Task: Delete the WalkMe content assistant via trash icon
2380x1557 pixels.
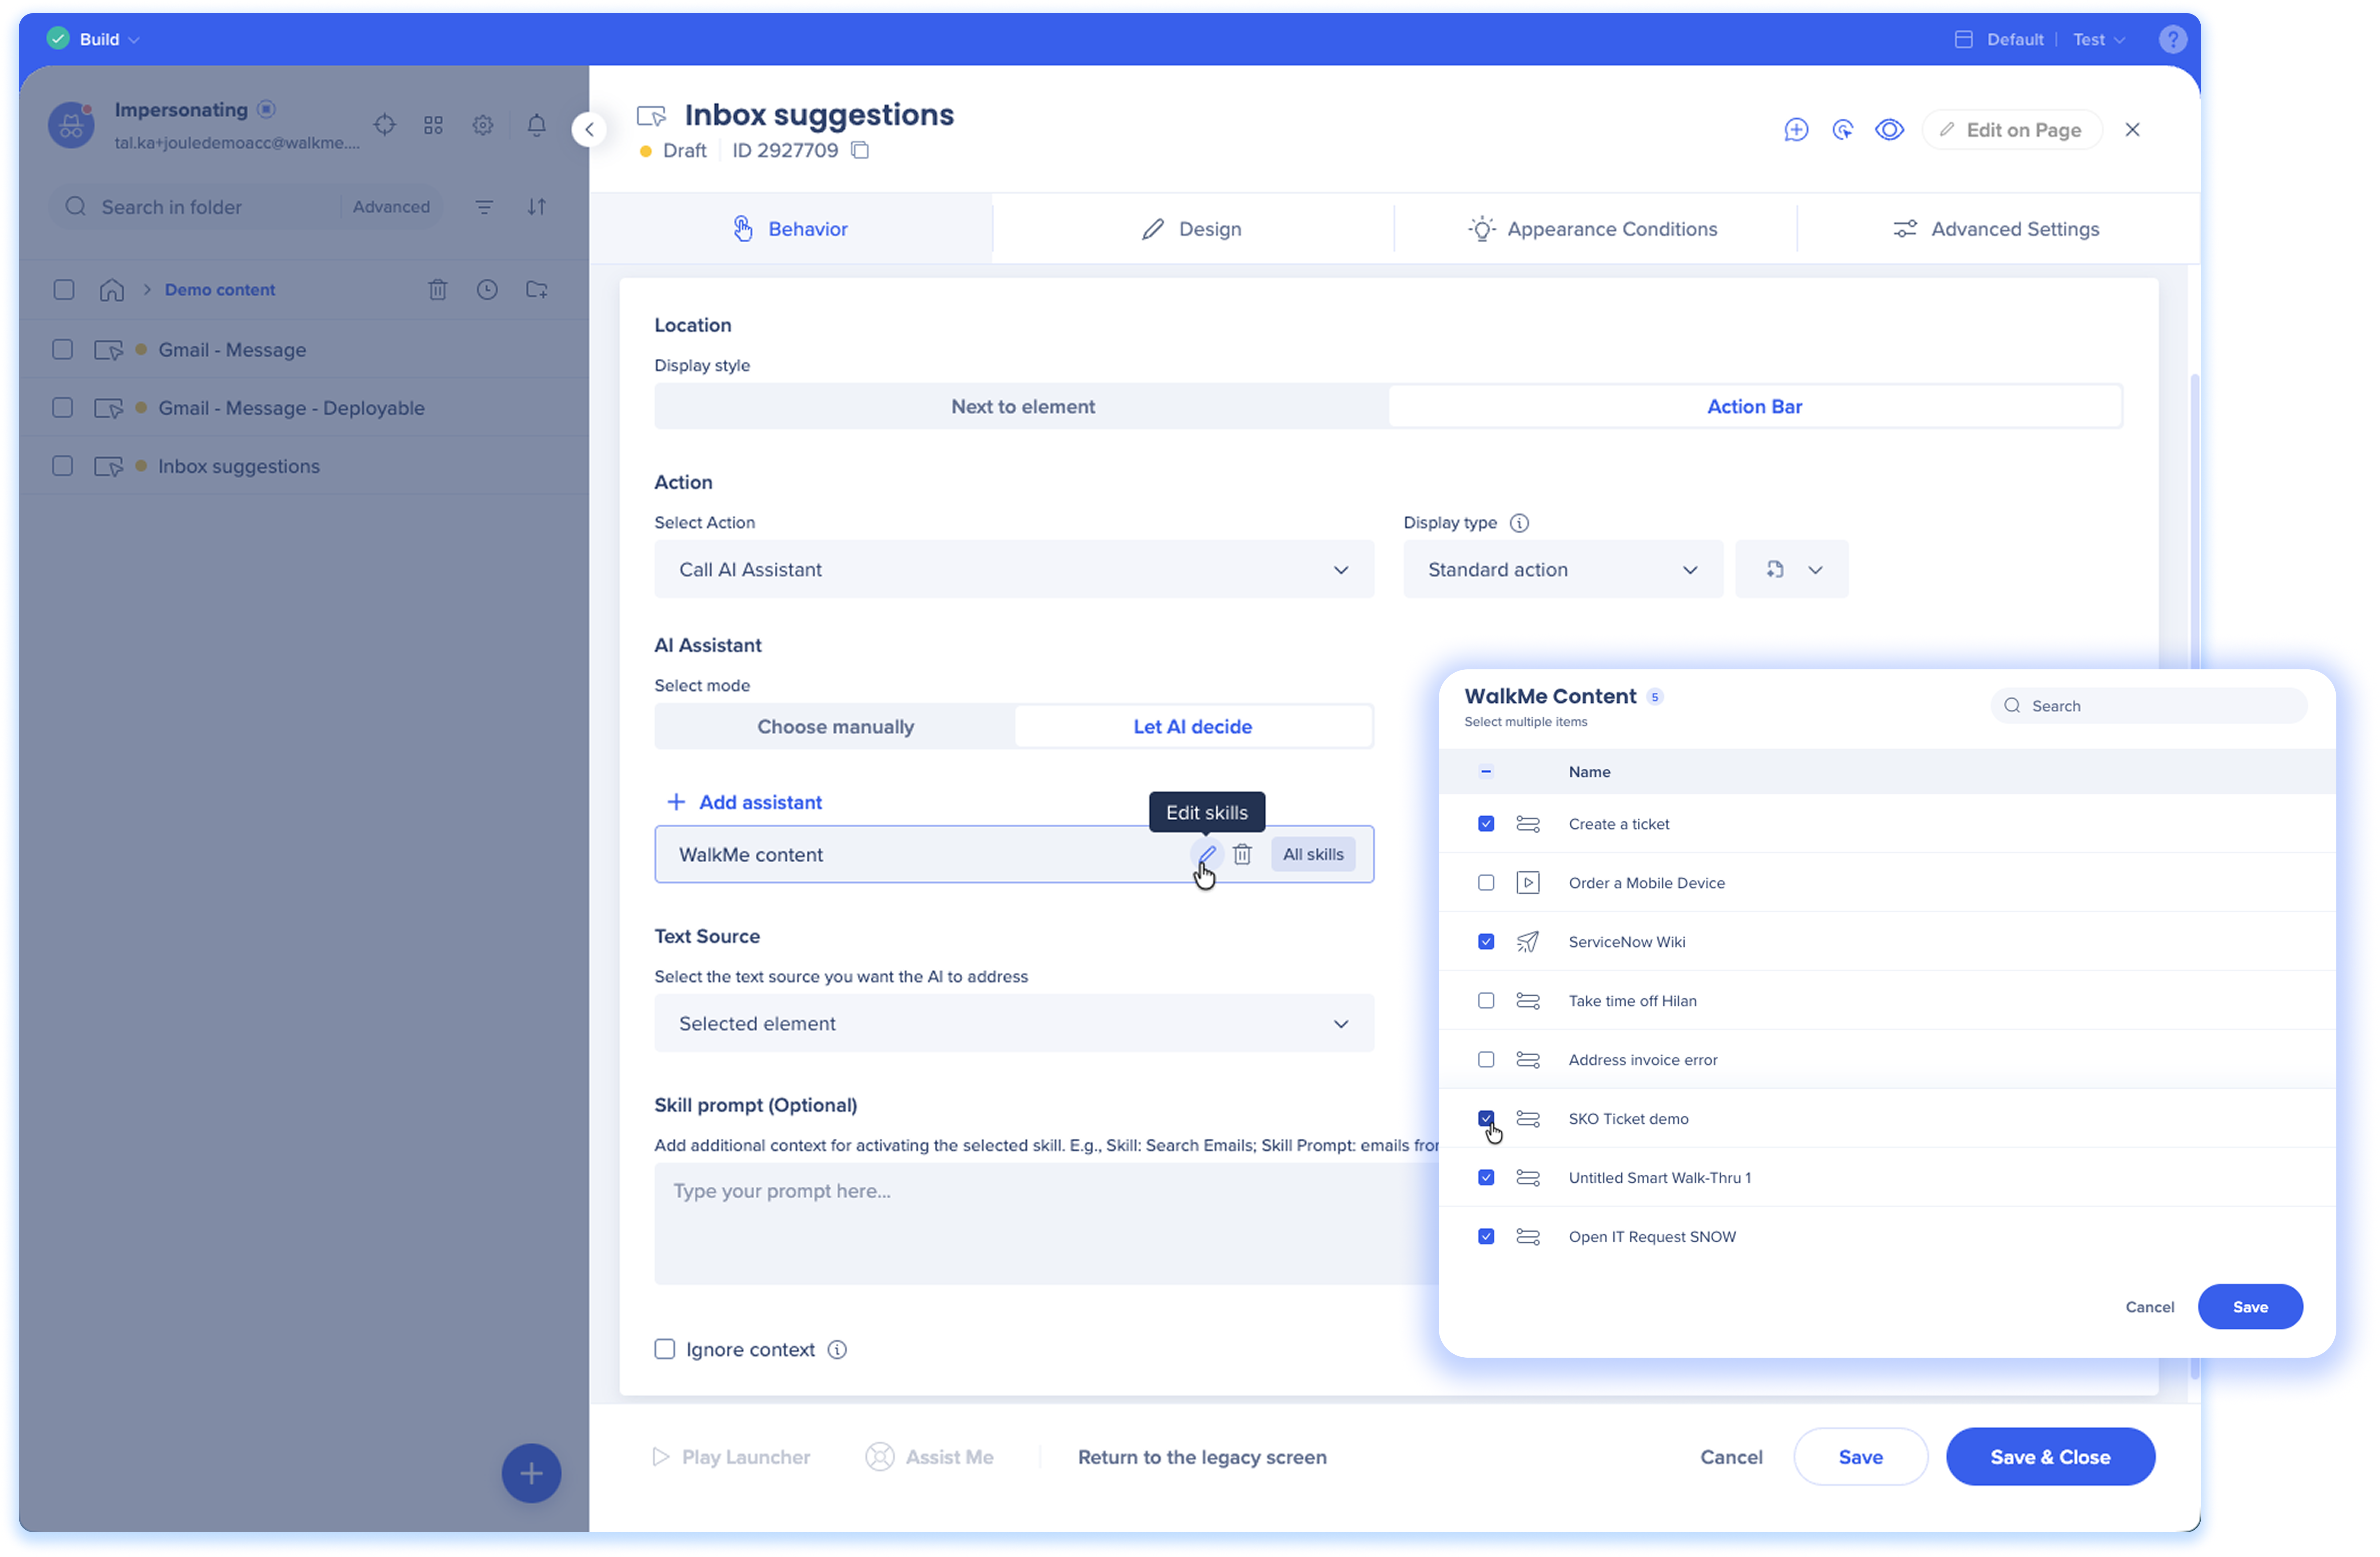Action: click(x=1242, y=854)
